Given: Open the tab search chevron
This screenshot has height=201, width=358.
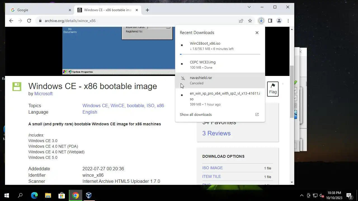Looking at the screenshot, I should (249, 7).
